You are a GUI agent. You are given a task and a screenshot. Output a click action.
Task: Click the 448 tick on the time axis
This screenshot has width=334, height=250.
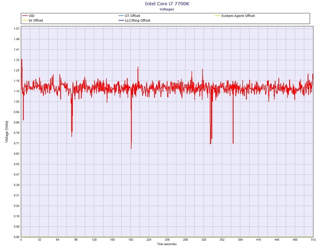pyautogui.click(x=277, y=240)
